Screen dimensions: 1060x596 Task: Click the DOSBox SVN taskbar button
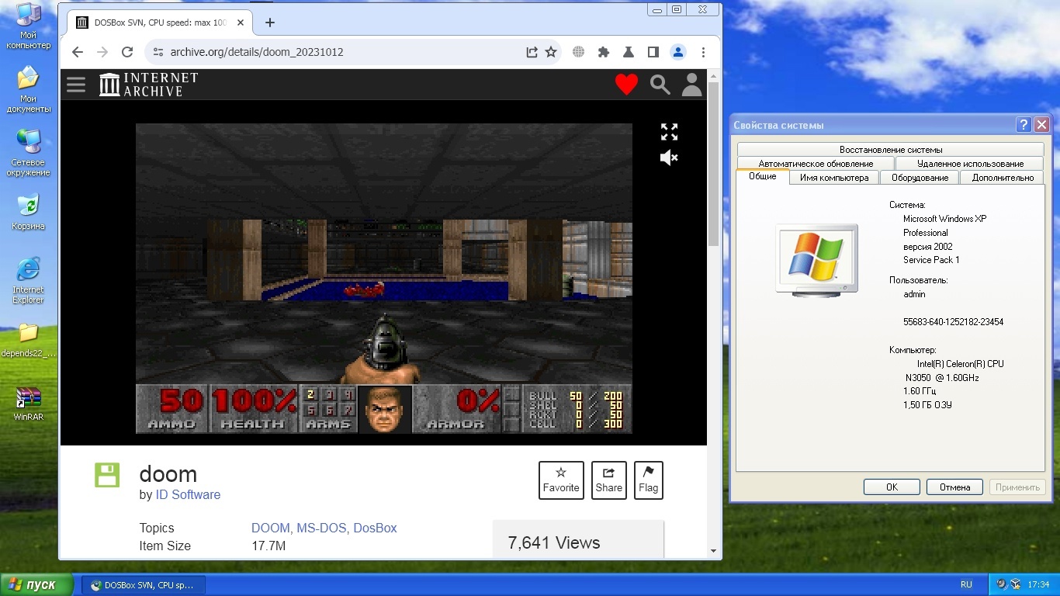coord(144,585)
